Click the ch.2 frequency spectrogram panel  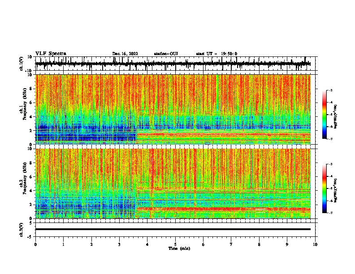click(173, 184)
